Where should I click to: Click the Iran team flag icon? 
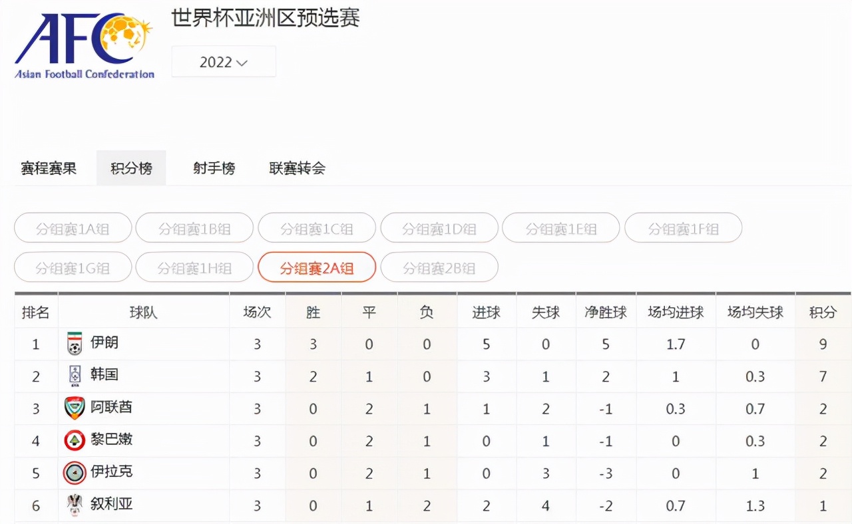point(75,344)
